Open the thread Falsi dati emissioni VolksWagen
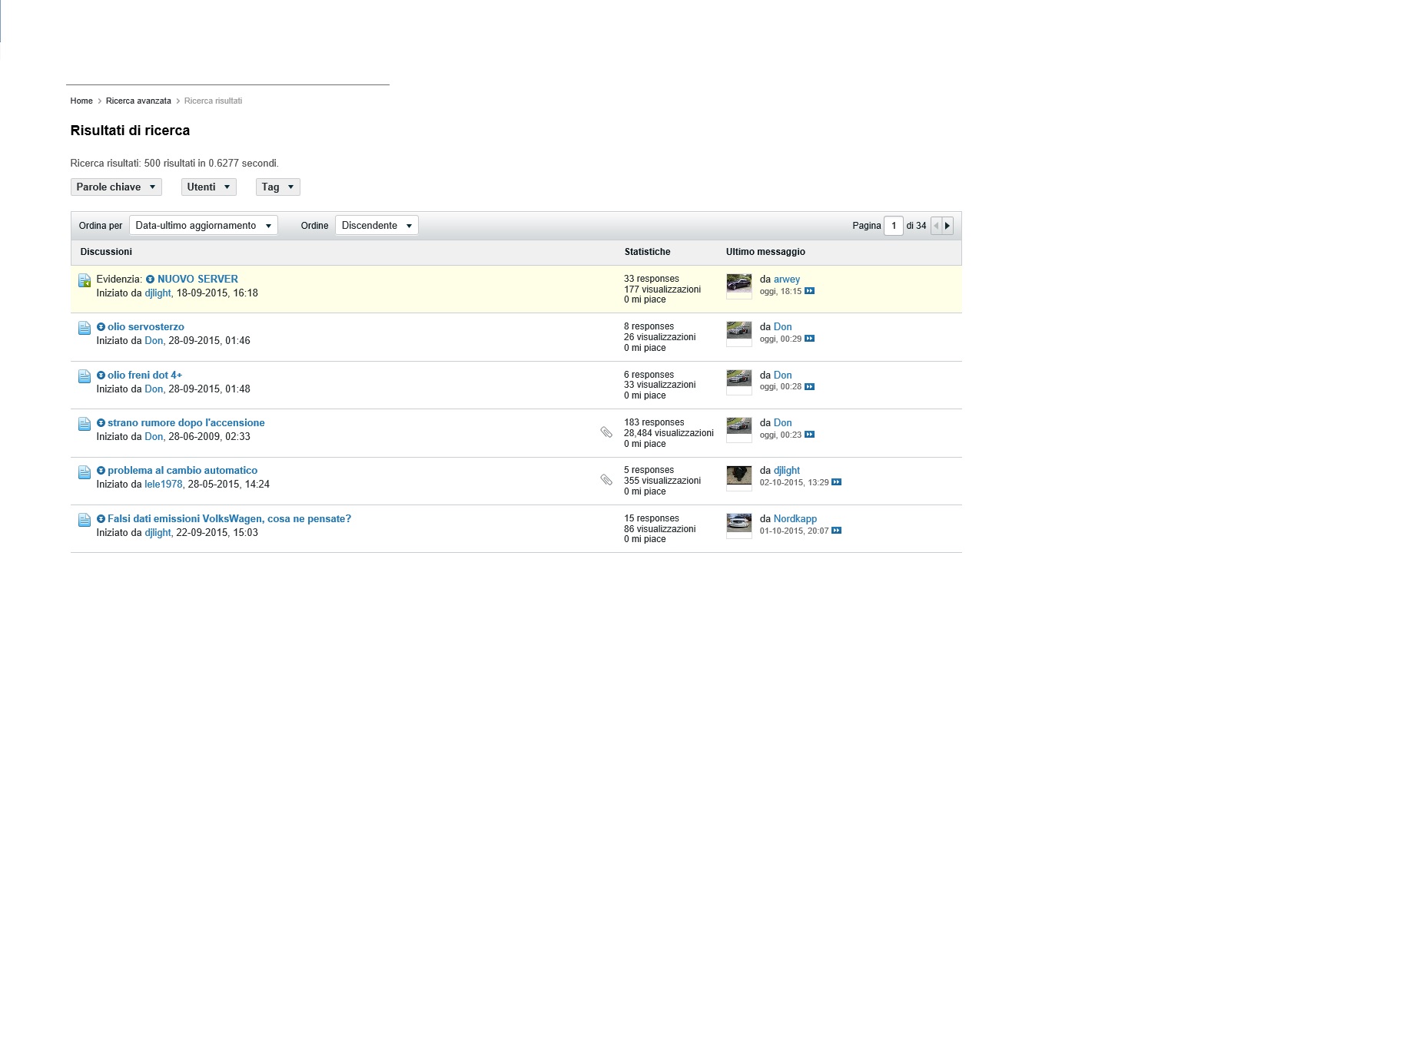1417x1062 pixels. click(229, 519)
